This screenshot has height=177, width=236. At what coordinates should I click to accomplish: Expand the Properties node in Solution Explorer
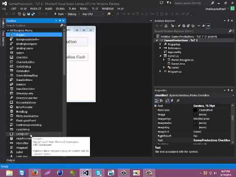point(160,44)
